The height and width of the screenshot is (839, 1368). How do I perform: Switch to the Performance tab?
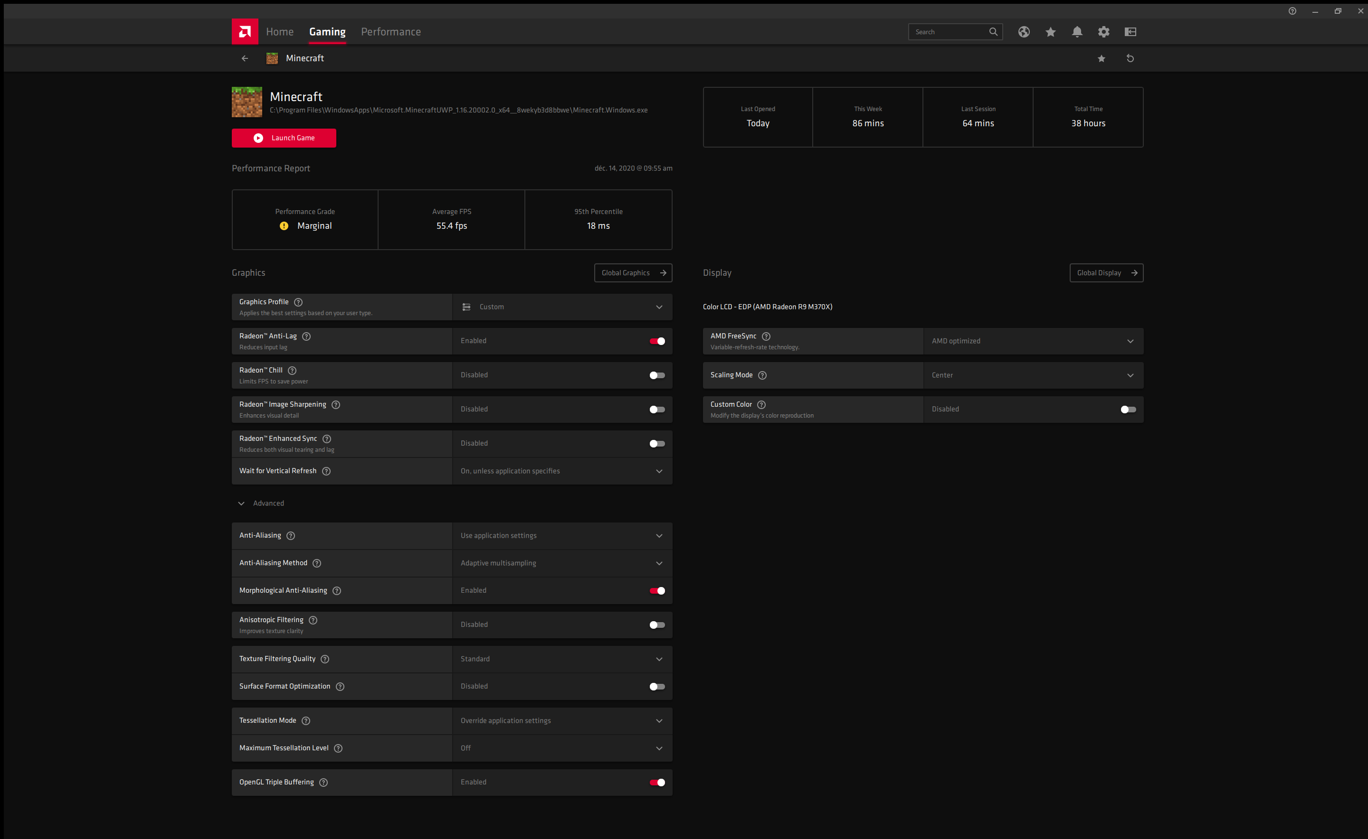coord(390,32)
